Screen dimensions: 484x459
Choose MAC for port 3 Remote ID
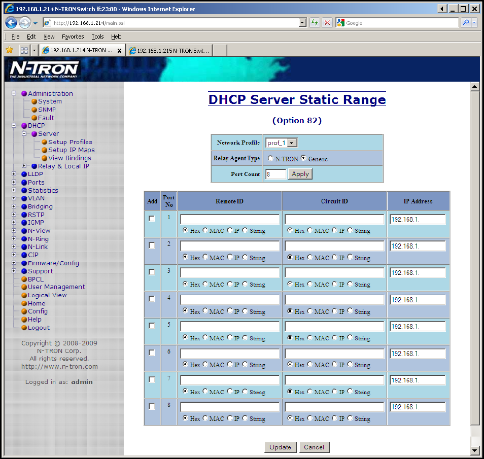pyautogui.click(x=205, y=285)
